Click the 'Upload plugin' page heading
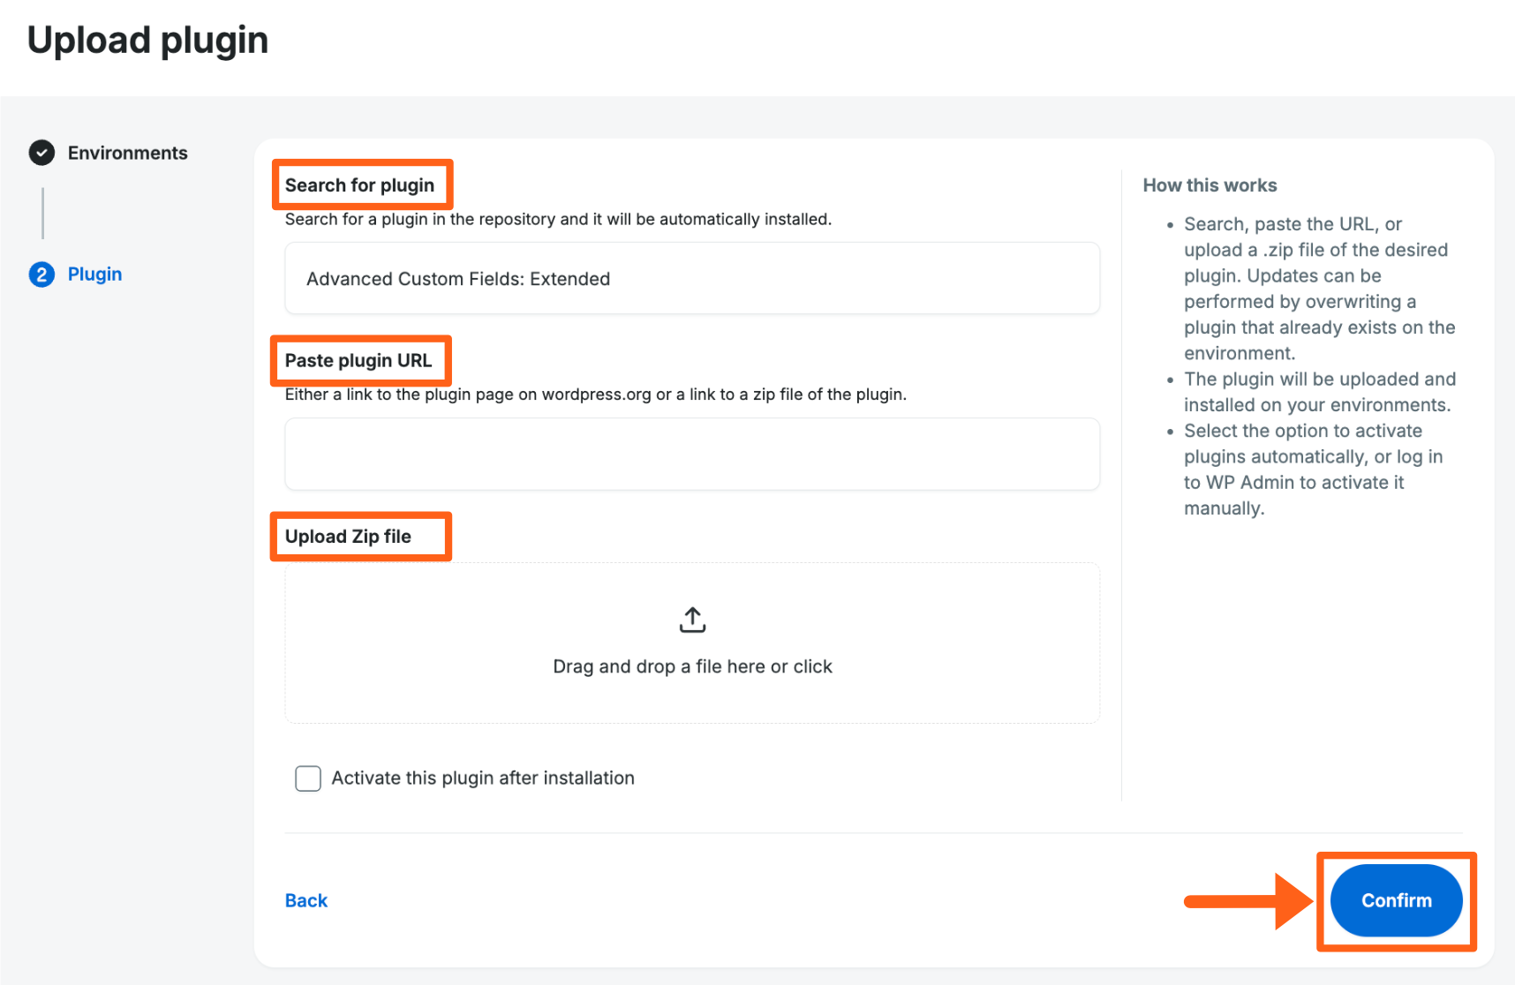This screenshot has height=985, width=1515. [148, 39]
